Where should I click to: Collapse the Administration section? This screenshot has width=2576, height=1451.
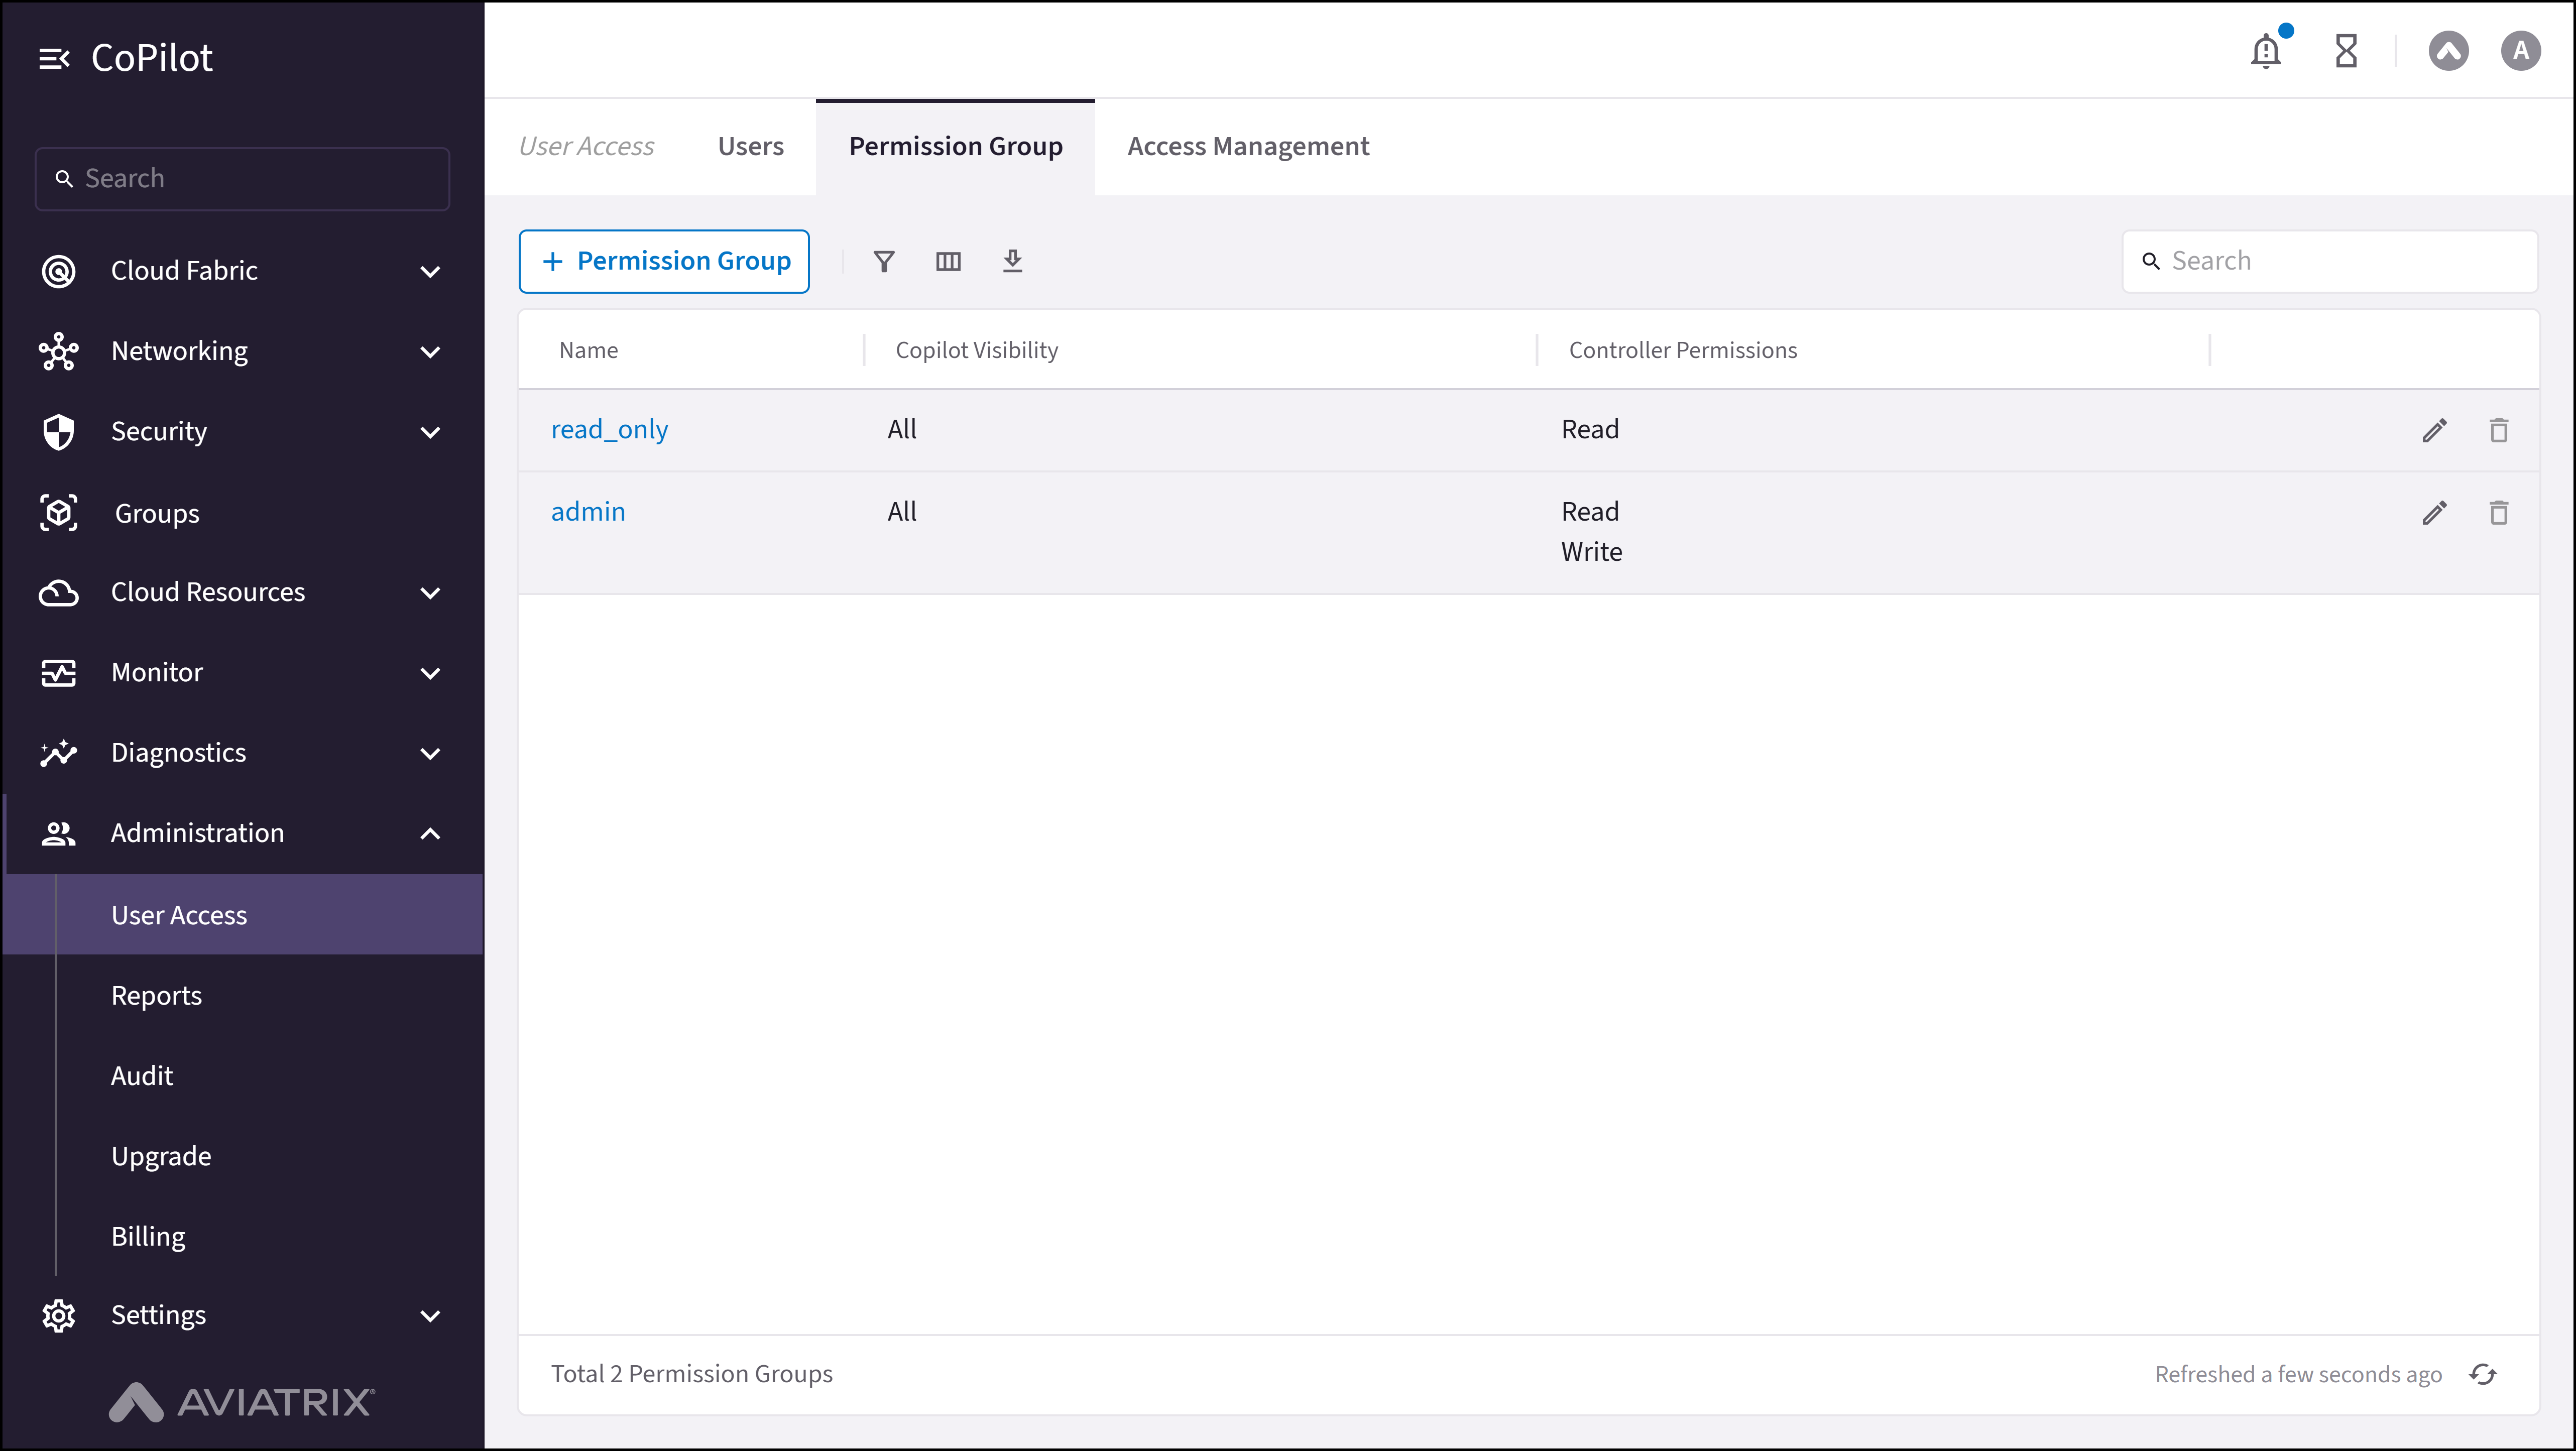tap(430, 833)
